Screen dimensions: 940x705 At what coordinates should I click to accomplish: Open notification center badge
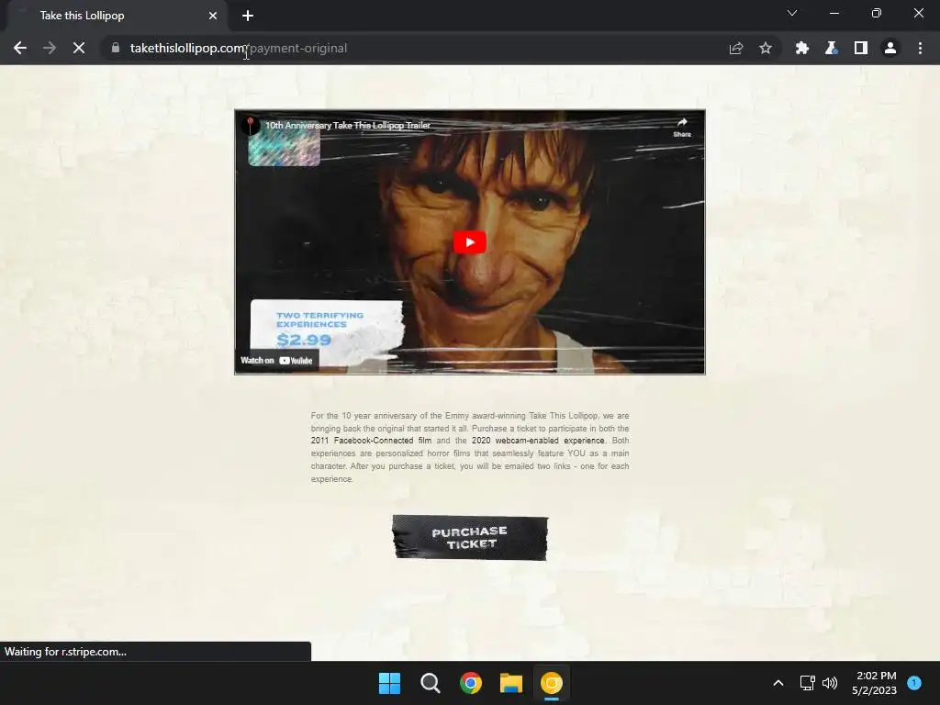(914, 682)
